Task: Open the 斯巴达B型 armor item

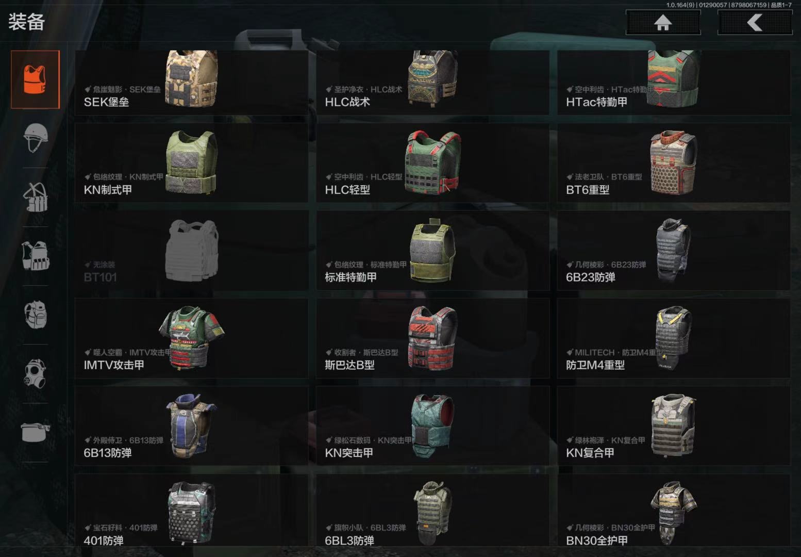Action: click(433, 338)
